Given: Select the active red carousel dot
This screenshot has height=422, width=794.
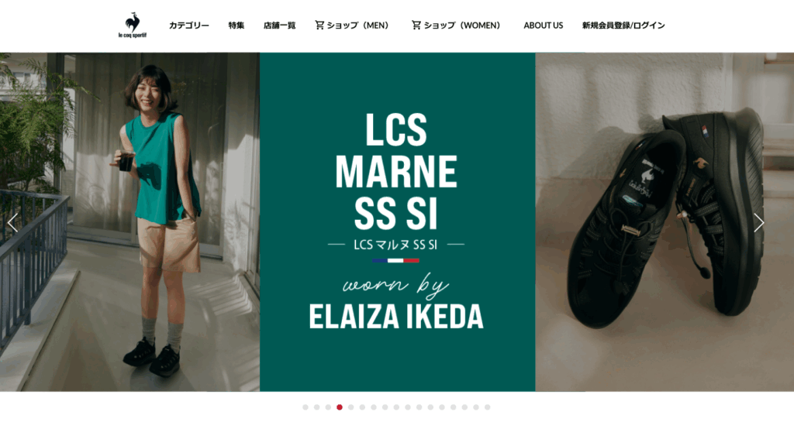Looking at the screenshot, I should click(x=340, y=407).
